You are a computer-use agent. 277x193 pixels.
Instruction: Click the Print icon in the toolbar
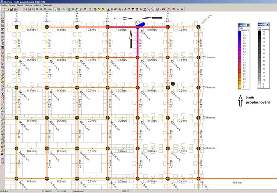point(15,9)
